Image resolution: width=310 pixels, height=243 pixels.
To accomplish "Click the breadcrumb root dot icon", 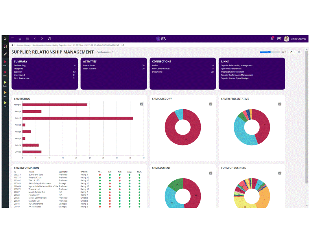I will click(x=12, y=45).
